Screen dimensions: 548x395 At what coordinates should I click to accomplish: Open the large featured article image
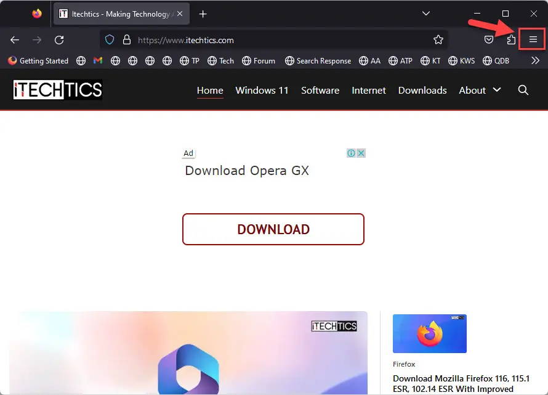pyautogui.click(x=188, y=352)
